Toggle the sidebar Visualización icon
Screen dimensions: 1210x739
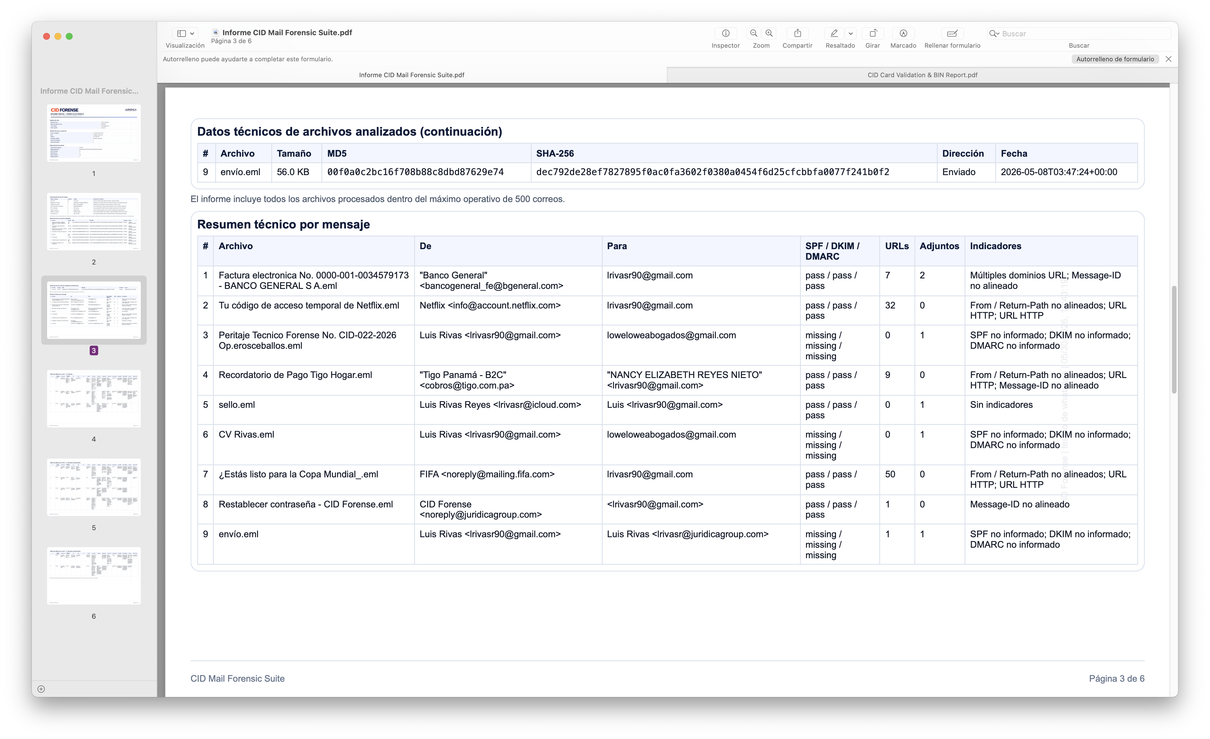[182, 33]
